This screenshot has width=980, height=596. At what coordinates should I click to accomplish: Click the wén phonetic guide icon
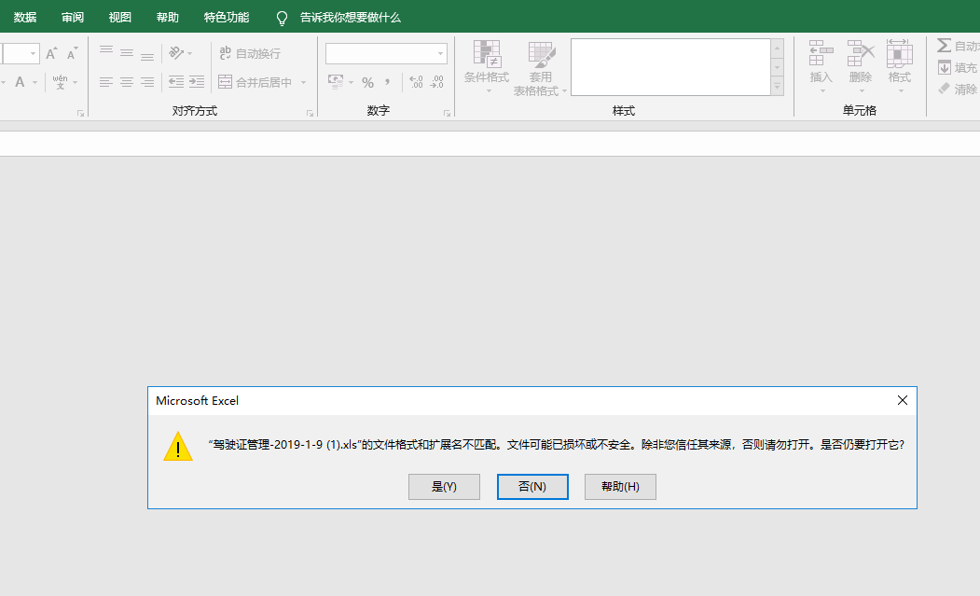click(61, 82)
